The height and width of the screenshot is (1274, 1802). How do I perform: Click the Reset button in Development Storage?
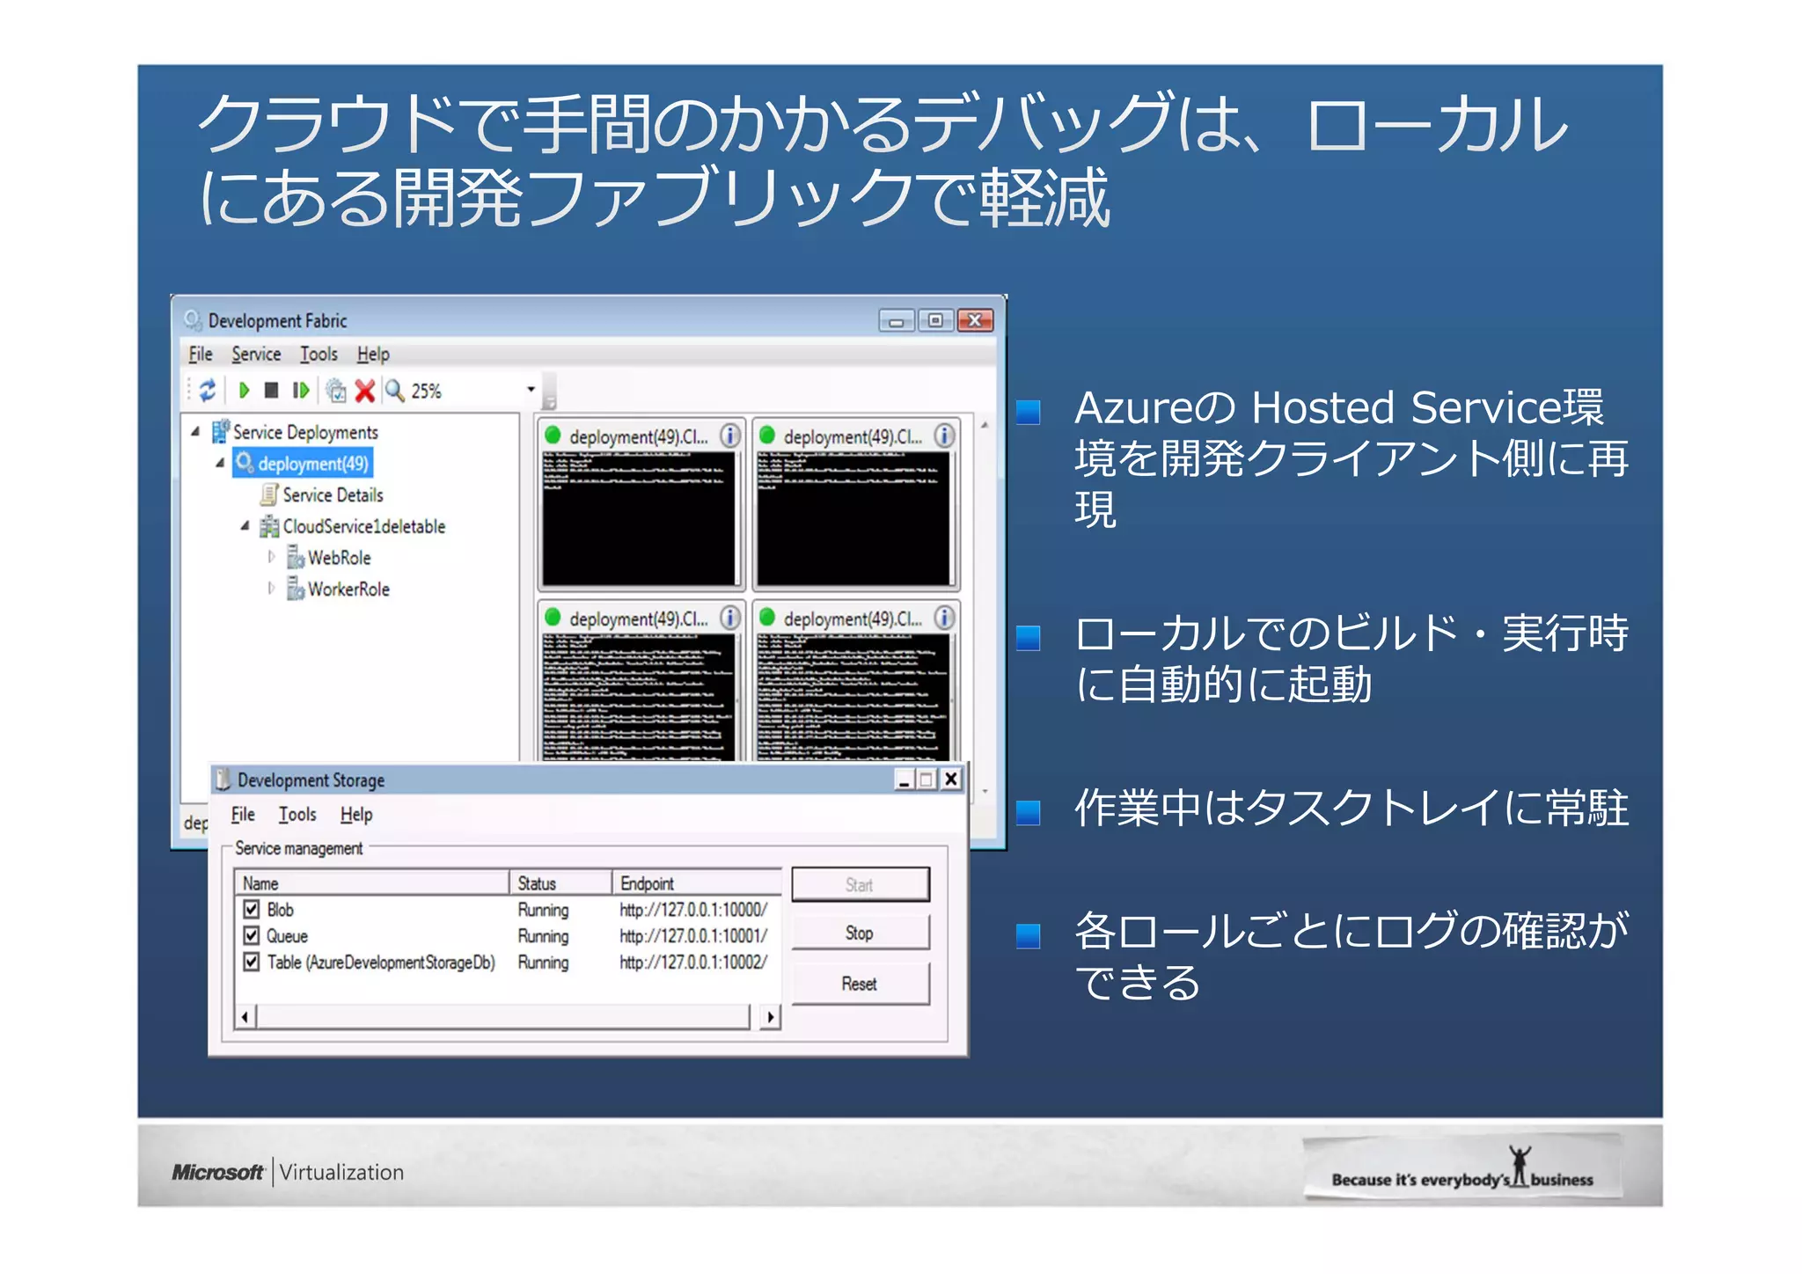pos(861,984)
